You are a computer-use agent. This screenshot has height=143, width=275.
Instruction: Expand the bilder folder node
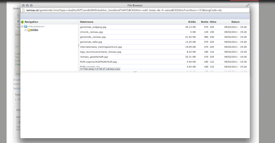(x=26, y=30)
